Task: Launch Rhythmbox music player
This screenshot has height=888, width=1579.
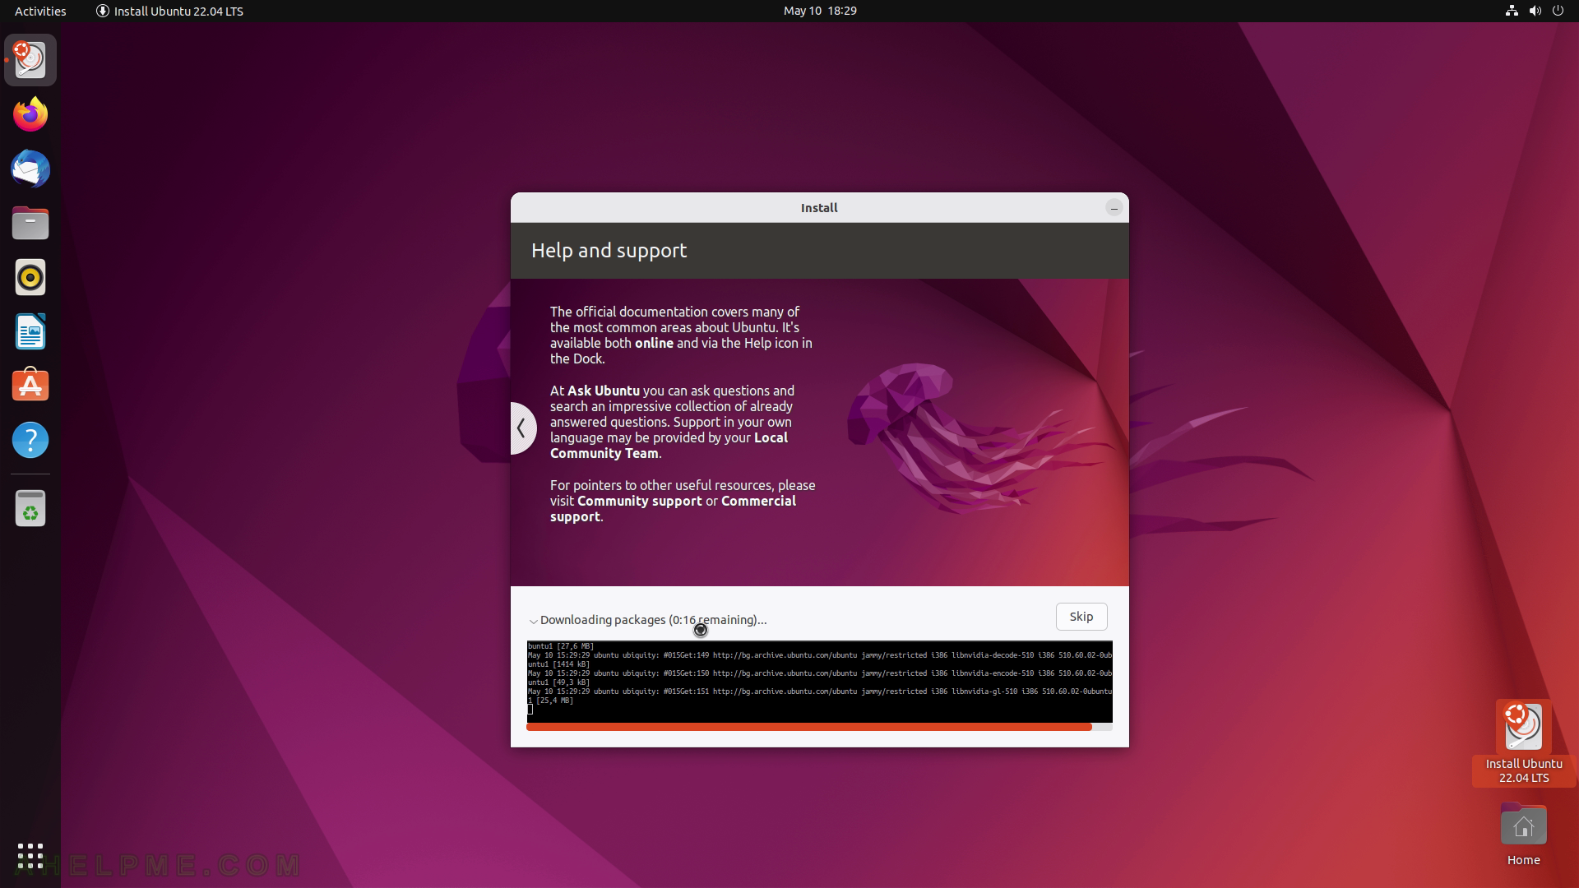Action: (30, 277)
